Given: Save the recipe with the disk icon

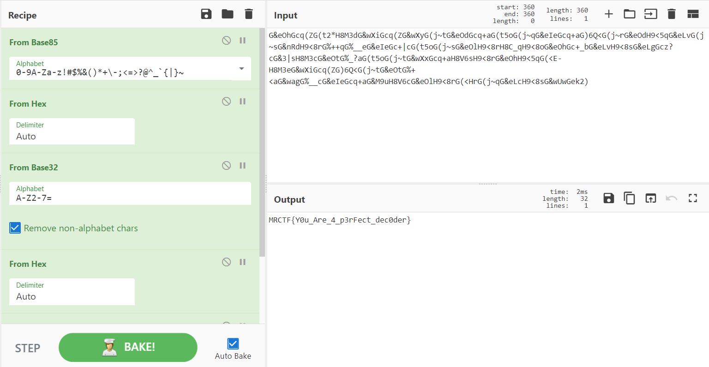Looking at the screenshot, I should point(206,14).
